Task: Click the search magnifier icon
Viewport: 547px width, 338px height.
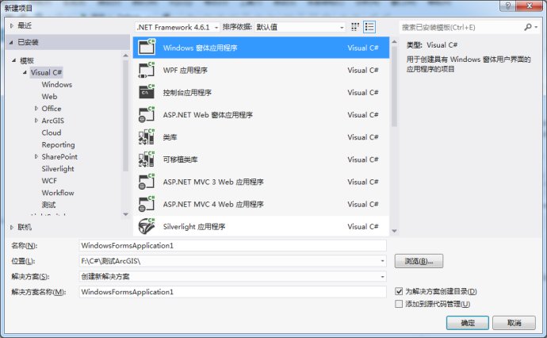Action: pyautogui.click(x=528, y=27)
